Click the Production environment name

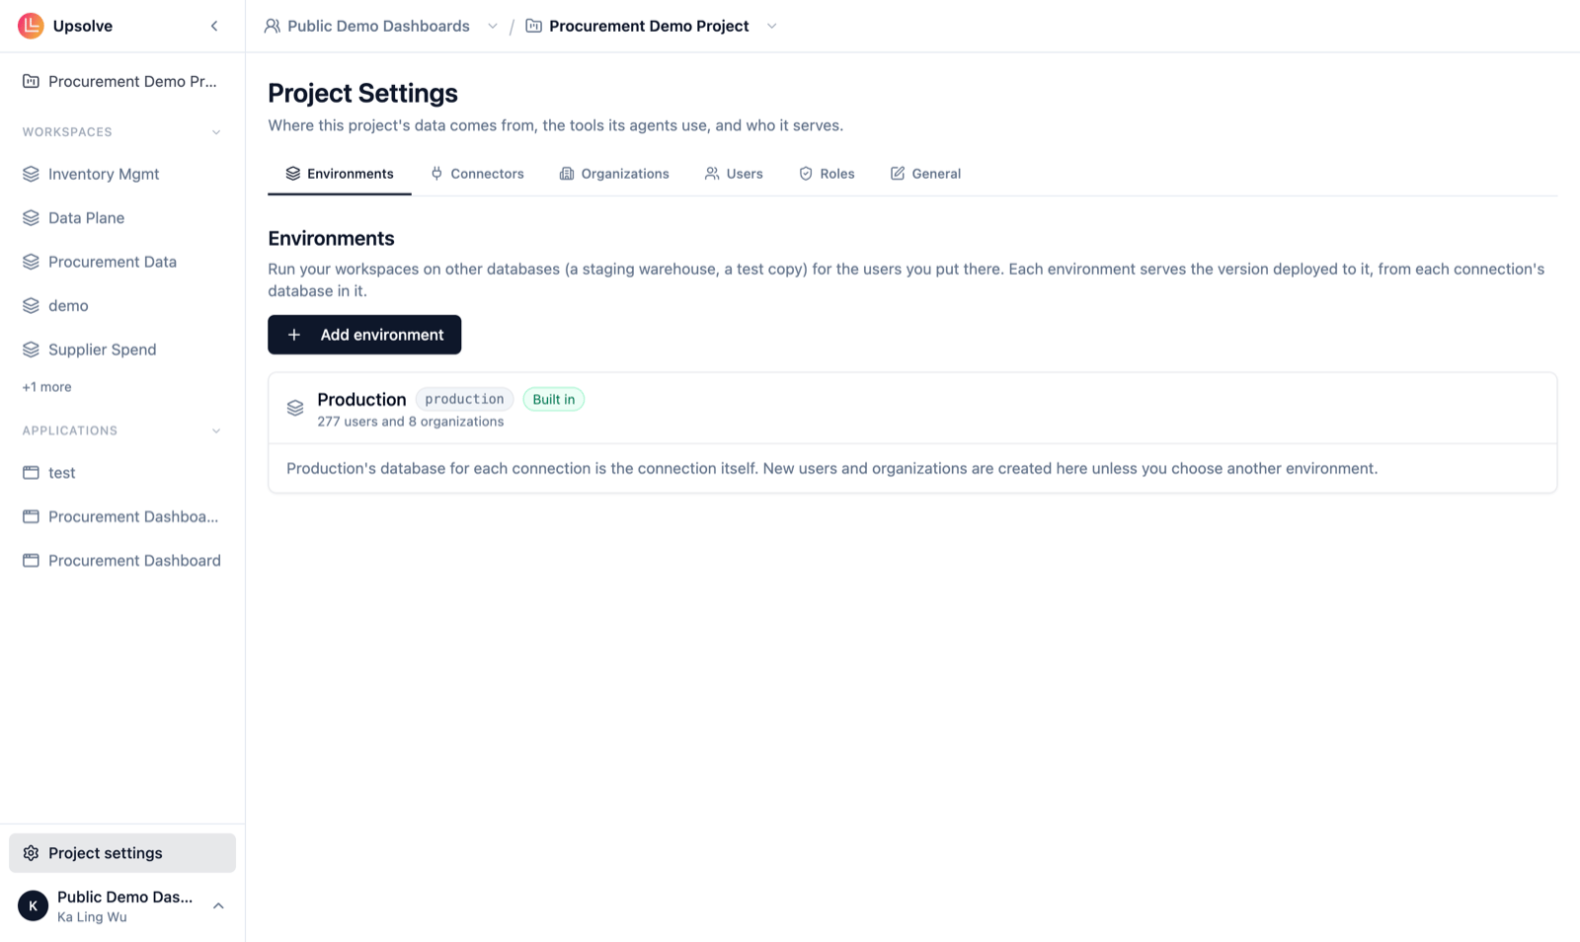(361, 399)
